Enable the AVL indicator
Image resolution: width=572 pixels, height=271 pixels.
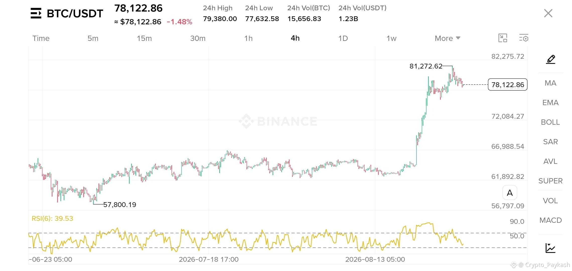(x=550, y=161)
